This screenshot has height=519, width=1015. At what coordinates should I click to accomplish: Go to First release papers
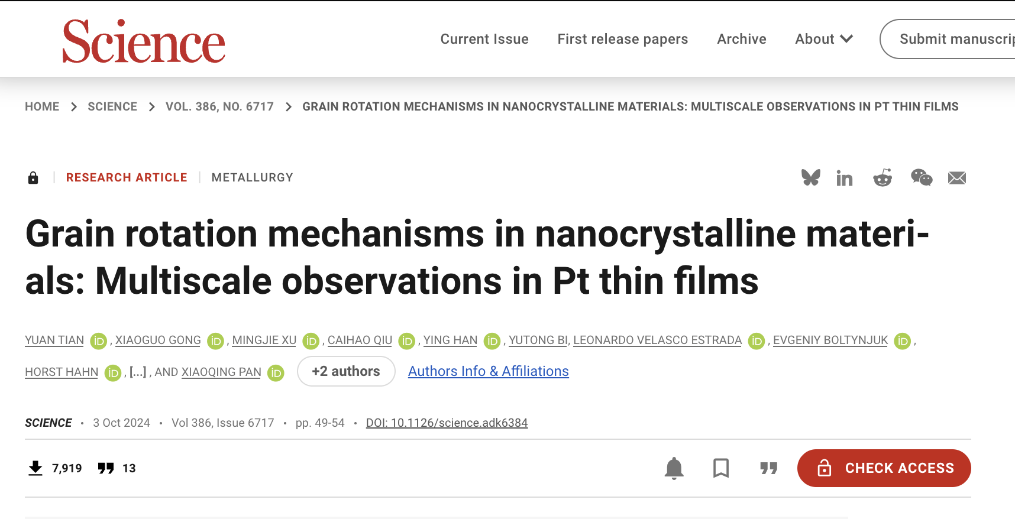[x=622, y=39]
